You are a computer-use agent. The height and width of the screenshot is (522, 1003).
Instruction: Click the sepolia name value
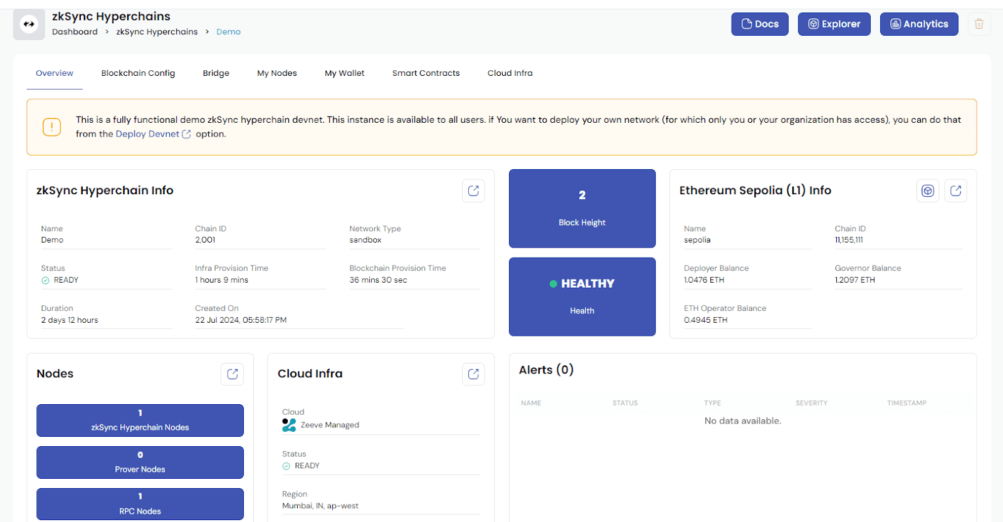[697, 240]
